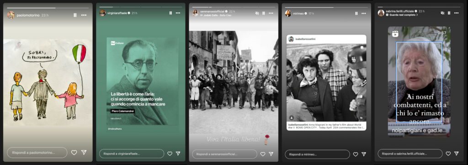Like the mirimeo story
The height and width of the screenshot is (165, 468).
click(356, 154)
